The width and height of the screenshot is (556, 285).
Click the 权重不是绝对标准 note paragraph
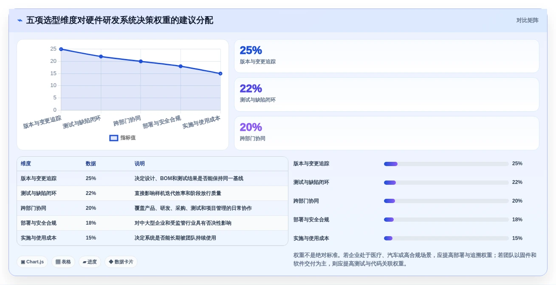click(415, 259)
